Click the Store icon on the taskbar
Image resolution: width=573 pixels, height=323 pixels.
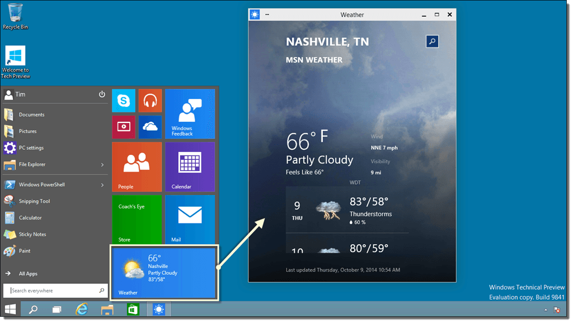tap(133, 309)
